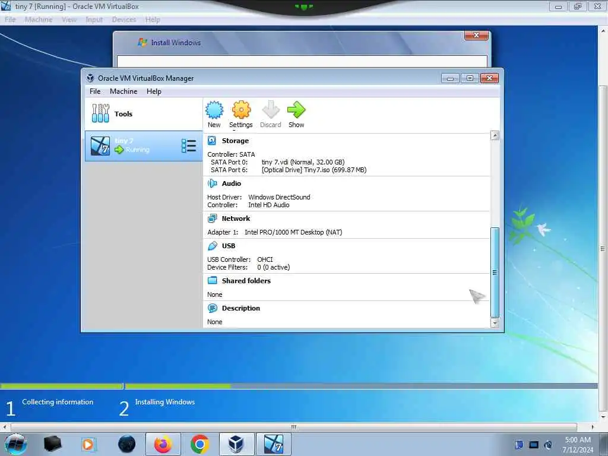The width and height of the screenshot is (608, 456).
Task: Open tiny 7 machine tools list menu
Action: tap(189, 146)
